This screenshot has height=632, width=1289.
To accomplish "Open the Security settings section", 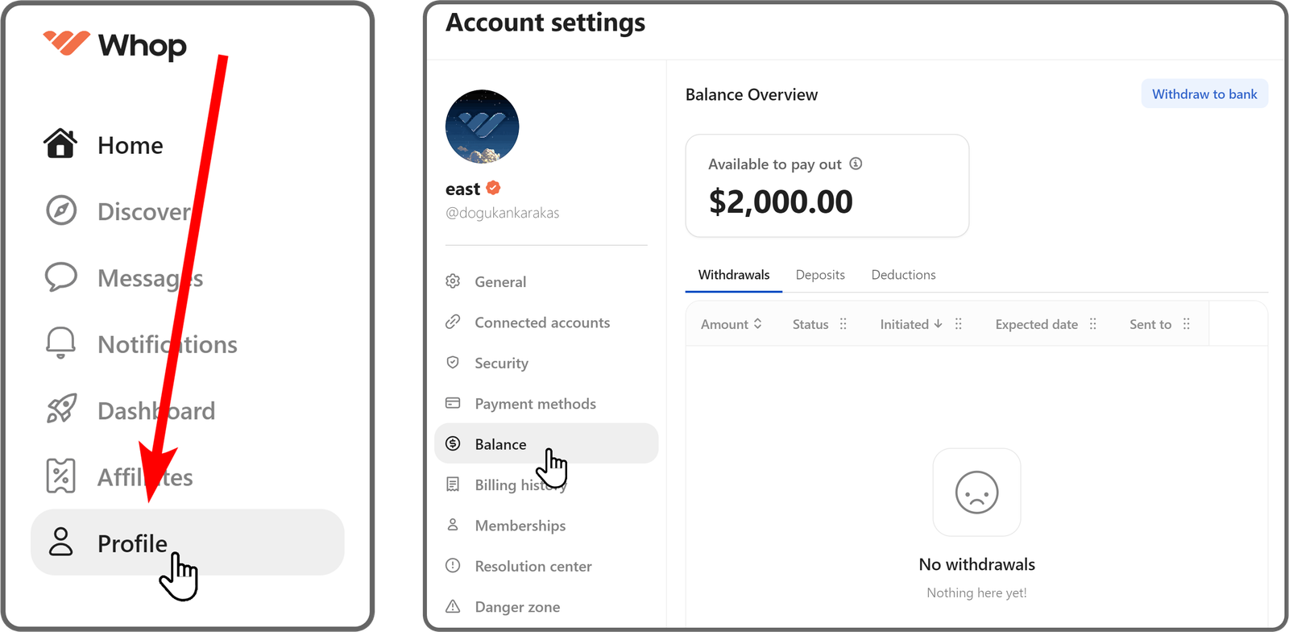I will [x=501, y=364].
